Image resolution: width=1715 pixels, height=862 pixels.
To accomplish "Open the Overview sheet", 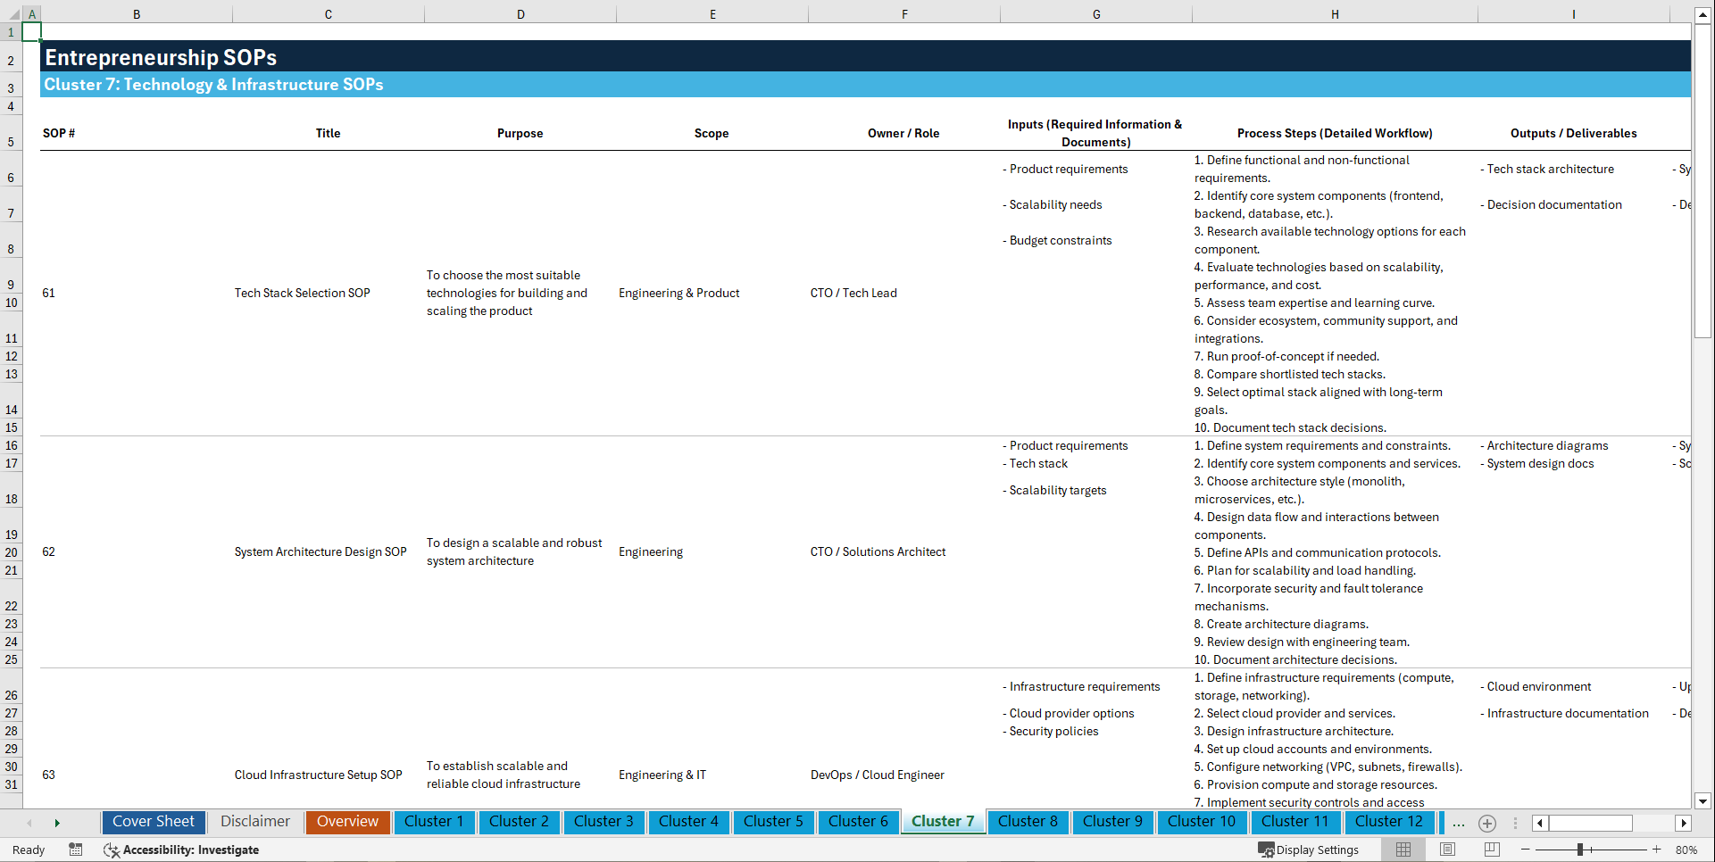I will 347,822.
